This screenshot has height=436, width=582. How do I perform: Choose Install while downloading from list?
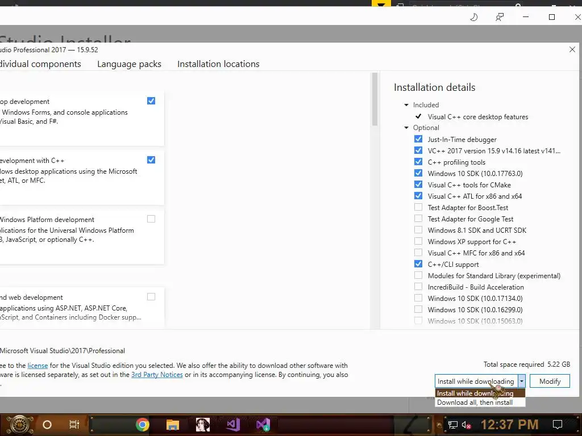[x=480, y=393]
